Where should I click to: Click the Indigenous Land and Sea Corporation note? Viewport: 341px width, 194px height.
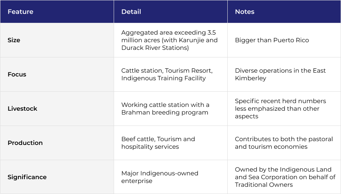pyautogui.click(x=284, y=177)
